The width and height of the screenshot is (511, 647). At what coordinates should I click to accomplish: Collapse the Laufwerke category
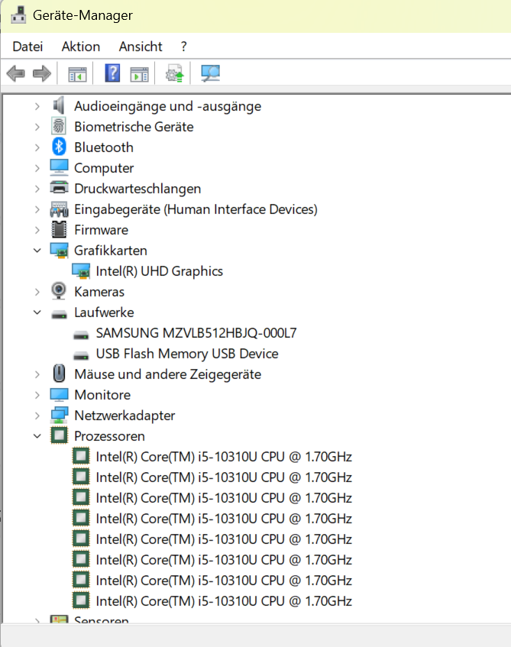tap(37, 312)
